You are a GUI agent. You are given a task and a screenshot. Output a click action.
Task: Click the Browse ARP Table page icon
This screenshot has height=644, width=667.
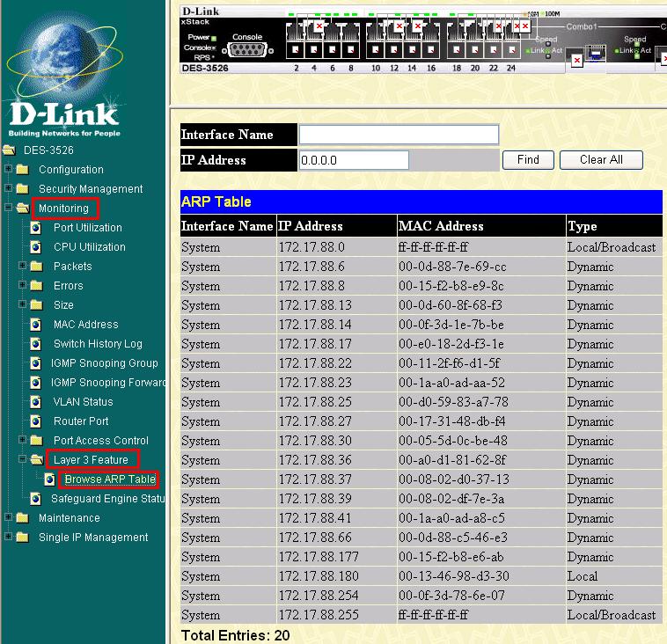pos(50,479)
